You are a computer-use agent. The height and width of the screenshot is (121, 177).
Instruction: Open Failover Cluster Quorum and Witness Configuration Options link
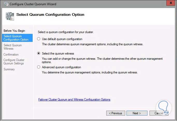74,100
